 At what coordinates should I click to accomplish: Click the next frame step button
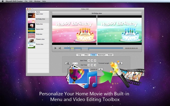click(x=60, y=48)
